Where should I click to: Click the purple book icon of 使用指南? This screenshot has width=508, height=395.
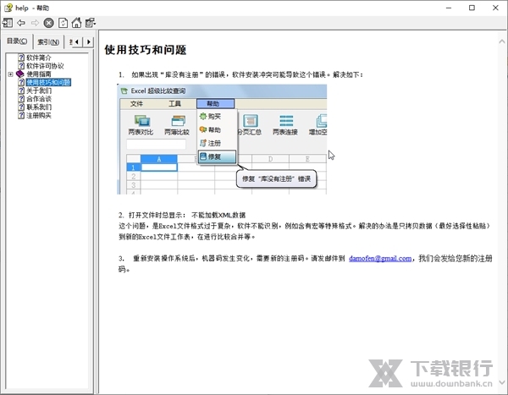pyautogui.click(x=20, y=74)
